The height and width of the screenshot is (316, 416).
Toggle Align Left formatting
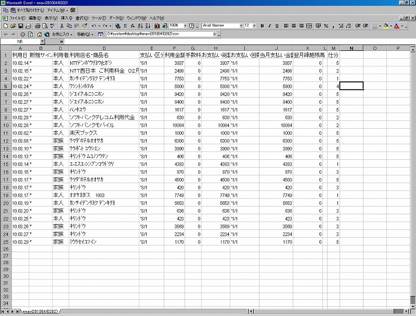tap(286, 26)
